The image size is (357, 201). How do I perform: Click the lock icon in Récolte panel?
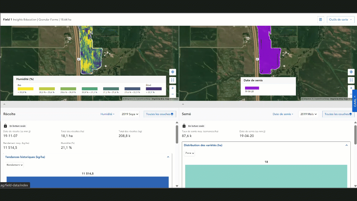[x=6, y=126]
